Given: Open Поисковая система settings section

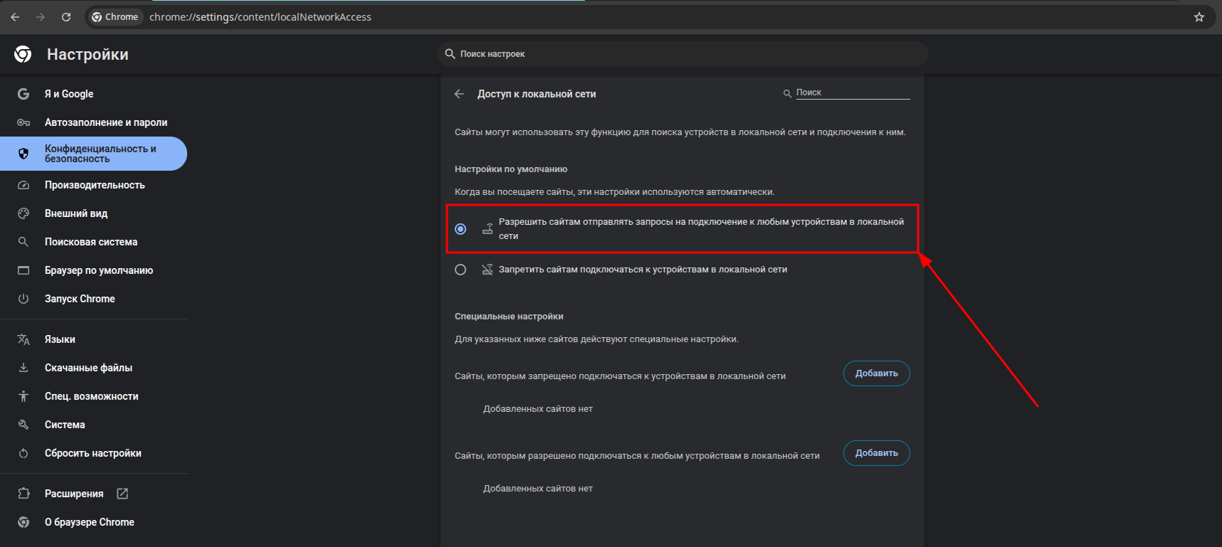Looking at the screenshot, I should point(91,242).
